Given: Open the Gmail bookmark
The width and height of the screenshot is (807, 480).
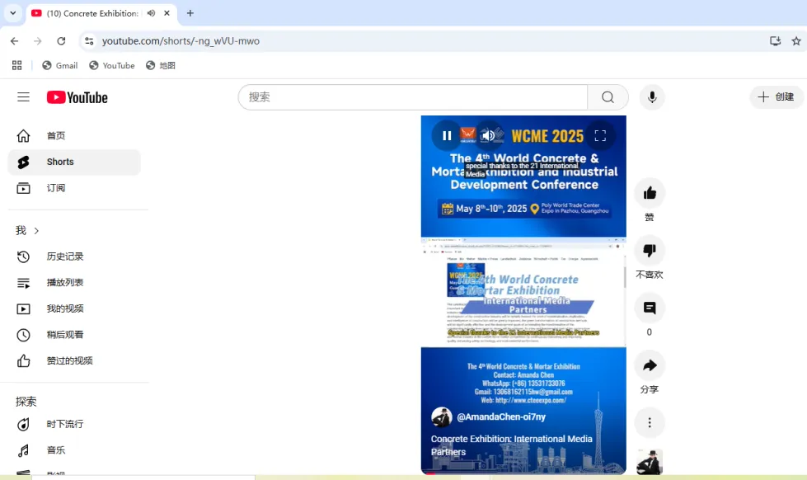Looking at the screenshot, I should 60,65.
